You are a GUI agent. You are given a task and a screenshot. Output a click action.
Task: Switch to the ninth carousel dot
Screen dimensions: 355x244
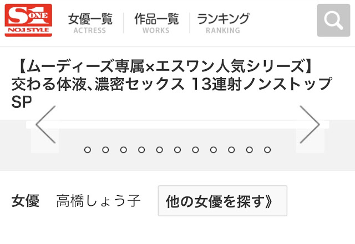click(x=231, y=150)
